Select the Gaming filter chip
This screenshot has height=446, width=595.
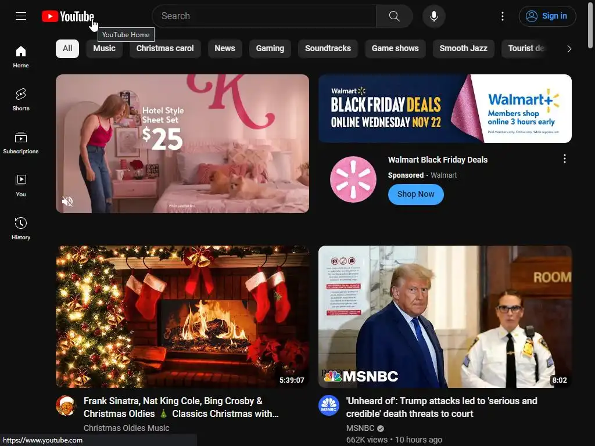(x=270, y=49)
